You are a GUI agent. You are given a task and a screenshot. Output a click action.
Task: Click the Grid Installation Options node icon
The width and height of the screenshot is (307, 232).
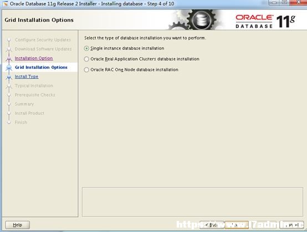coord(9,68)
